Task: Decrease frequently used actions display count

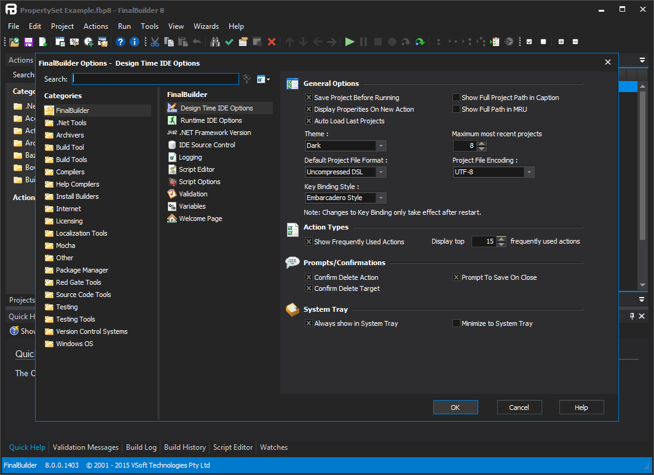Action: 502,244
